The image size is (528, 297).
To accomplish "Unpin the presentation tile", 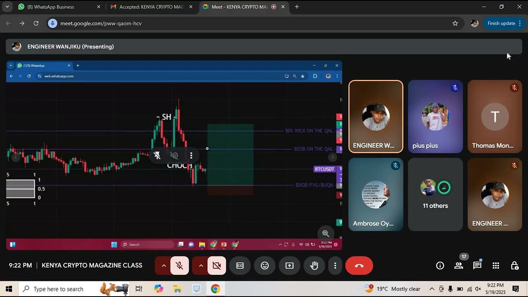I will coord(157,156).
